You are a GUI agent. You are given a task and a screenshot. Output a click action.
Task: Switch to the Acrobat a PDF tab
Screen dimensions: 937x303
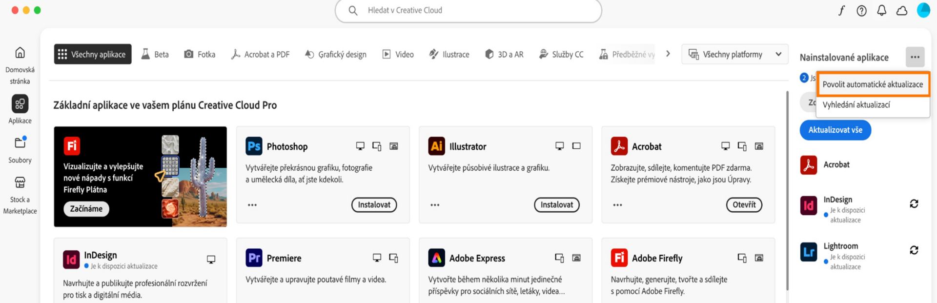(x=260, y=54)
